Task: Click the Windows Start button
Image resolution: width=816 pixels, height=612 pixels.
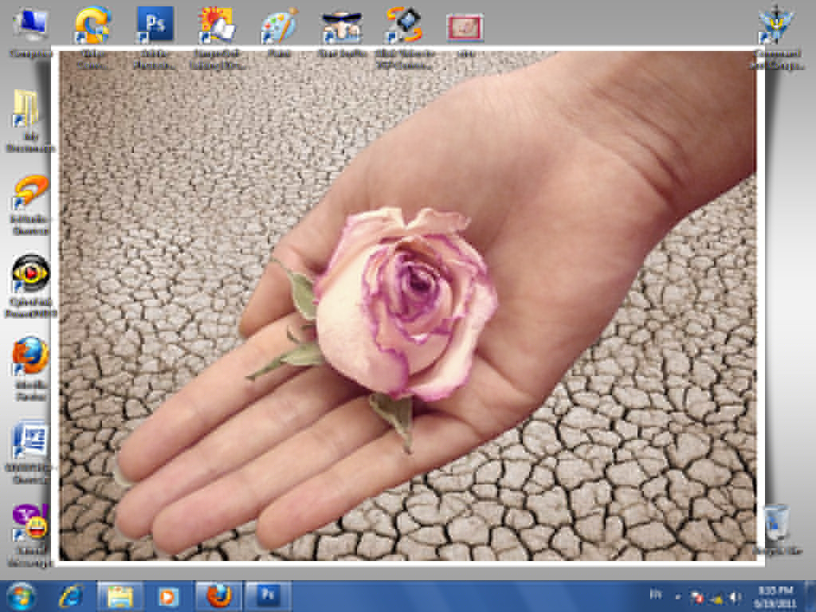Action: tap(21, 596)
